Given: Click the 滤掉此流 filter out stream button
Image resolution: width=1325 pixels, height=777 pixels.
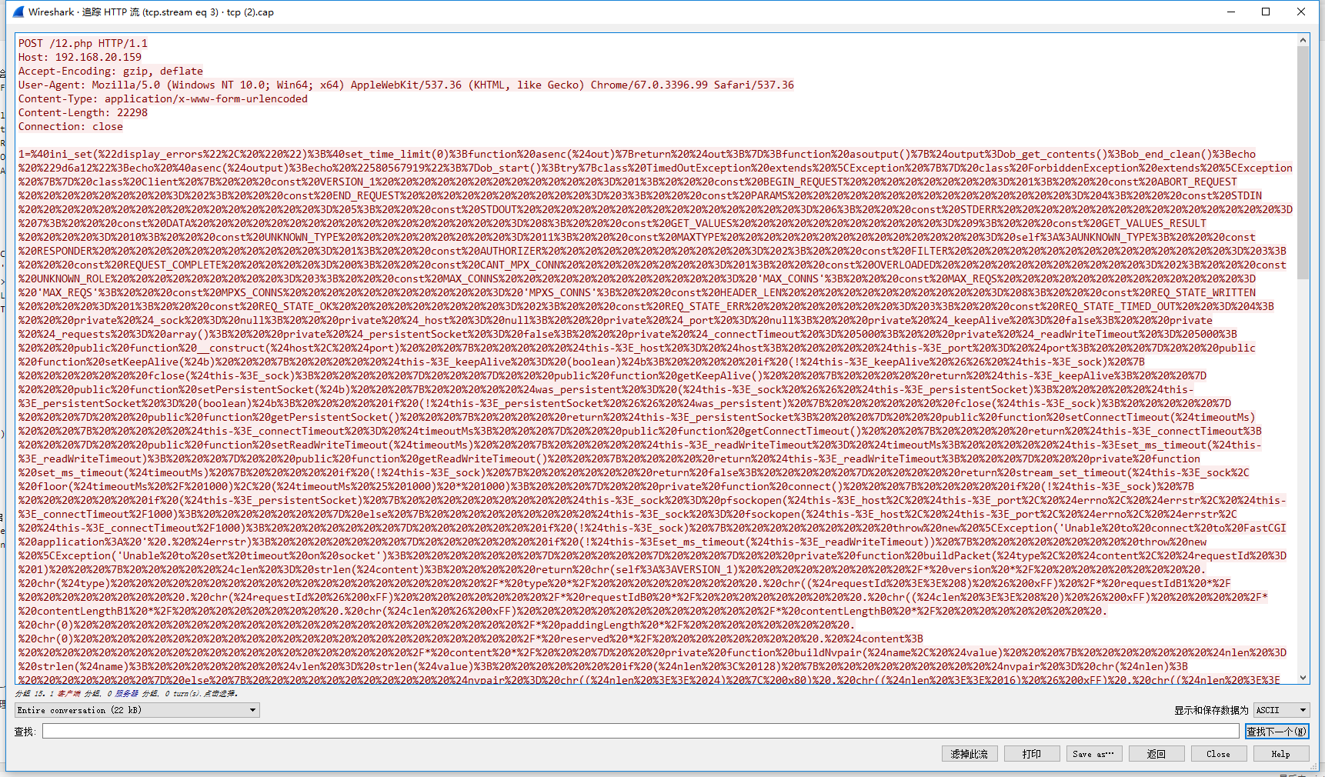Looking at the screenshot, I should pos(969,754).
